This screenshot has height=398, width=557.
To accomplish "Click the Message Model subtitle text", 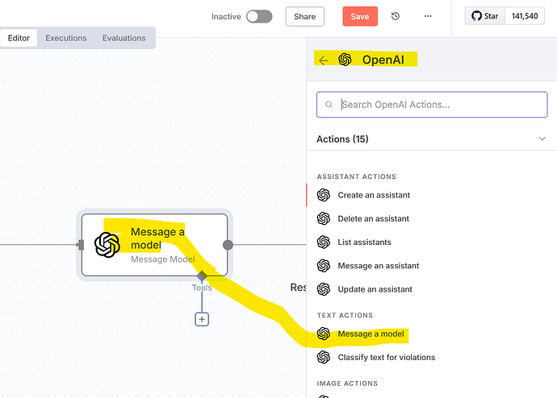I will [x=163, y=259].
